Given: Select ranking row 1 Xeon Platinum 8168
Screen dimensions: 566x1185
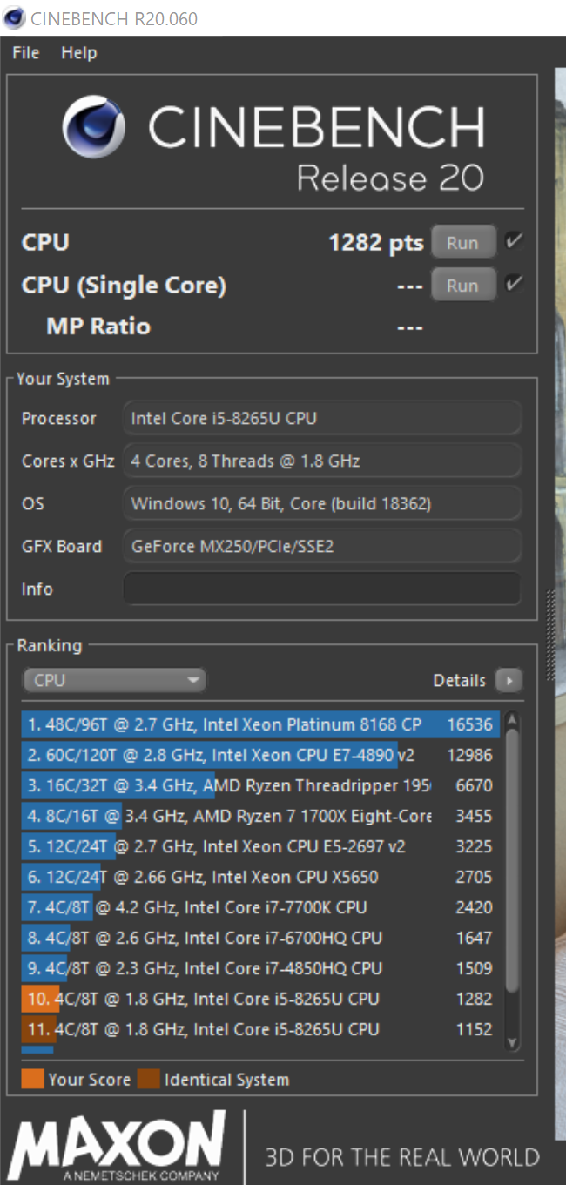Looking at the screenshot, I should 261,724.
